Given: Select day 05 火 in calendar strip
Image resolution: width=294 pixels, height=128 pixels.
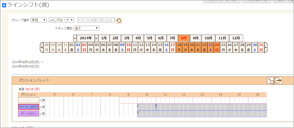Looking at the screenshot, I should pos(97,47).
